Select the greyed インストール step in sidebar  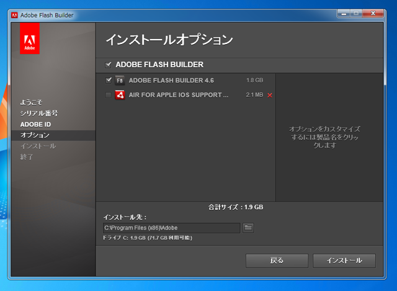point(38,146)
